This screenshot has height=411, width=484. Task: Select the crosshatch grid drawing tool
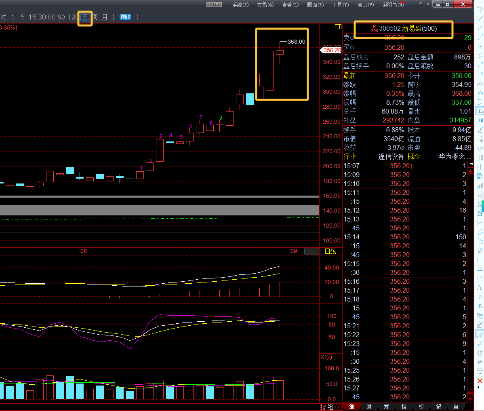(x=480, y=251)
